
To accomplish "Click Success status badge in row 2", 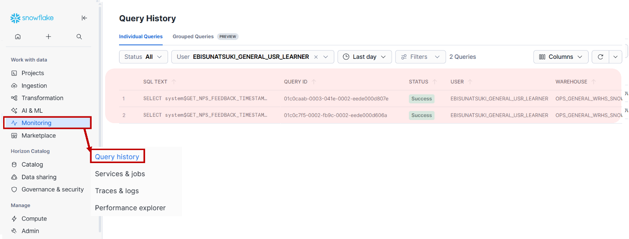I will coord(421,115).
